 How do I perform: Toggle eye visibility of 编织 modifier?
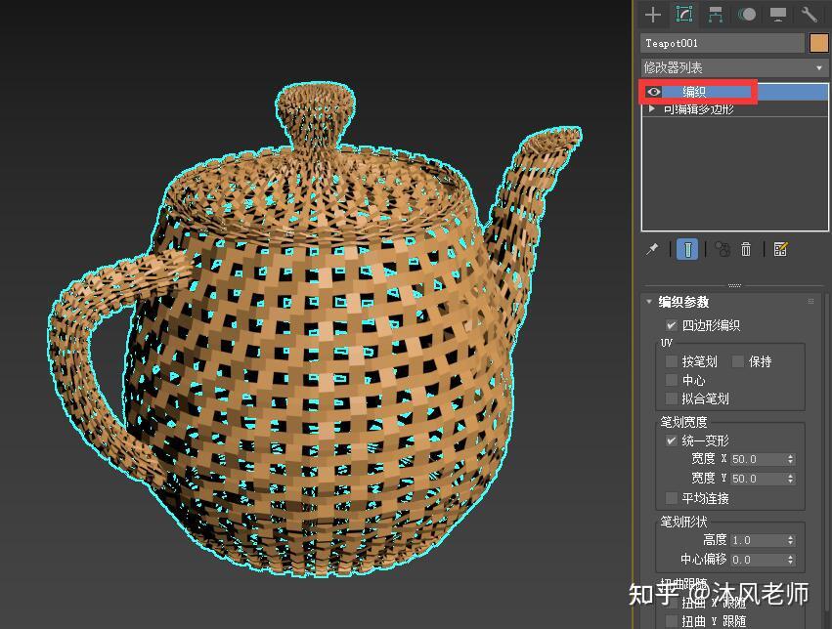654,92
